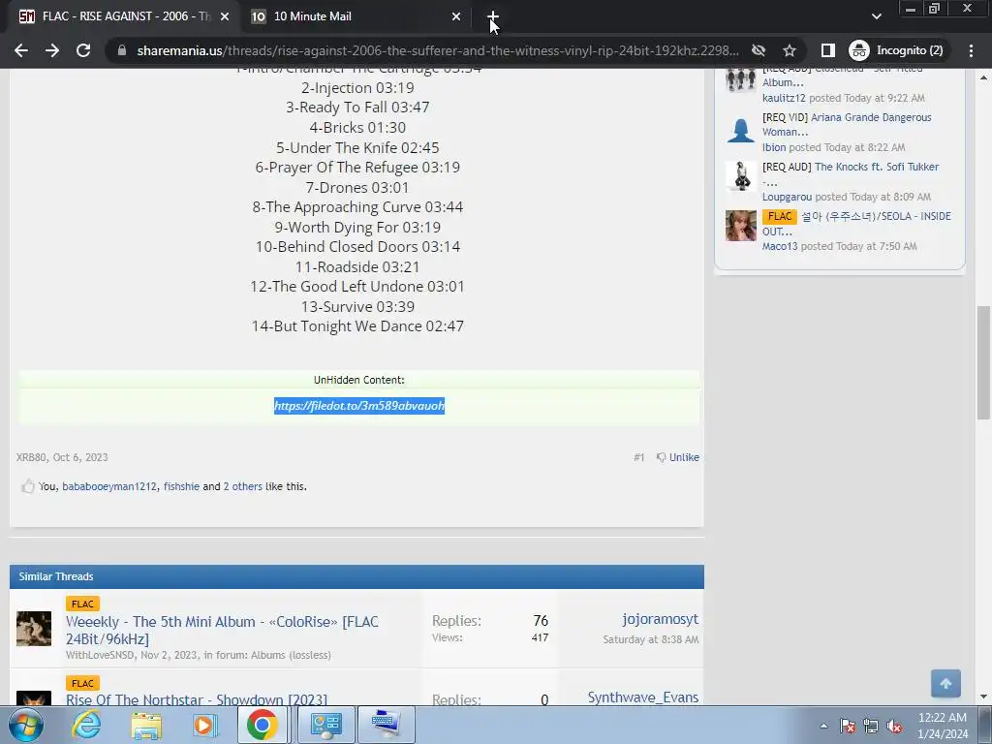
Task: Click the FLAC tag beside SEOLA thread
Action: pos(779,216)
